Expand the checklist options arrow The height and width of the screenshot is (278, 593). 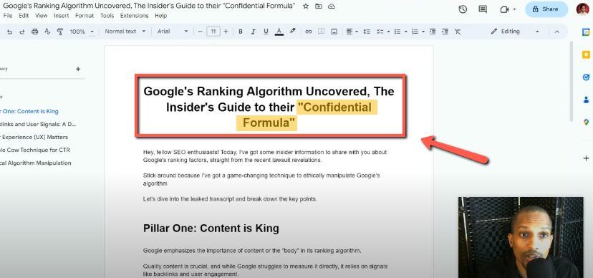tap(388, 32)
